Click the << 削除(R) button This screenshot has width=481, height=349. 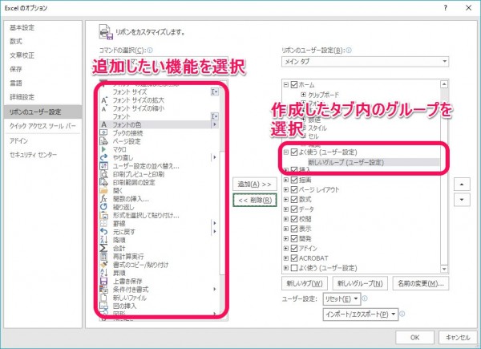click(255, 200)
